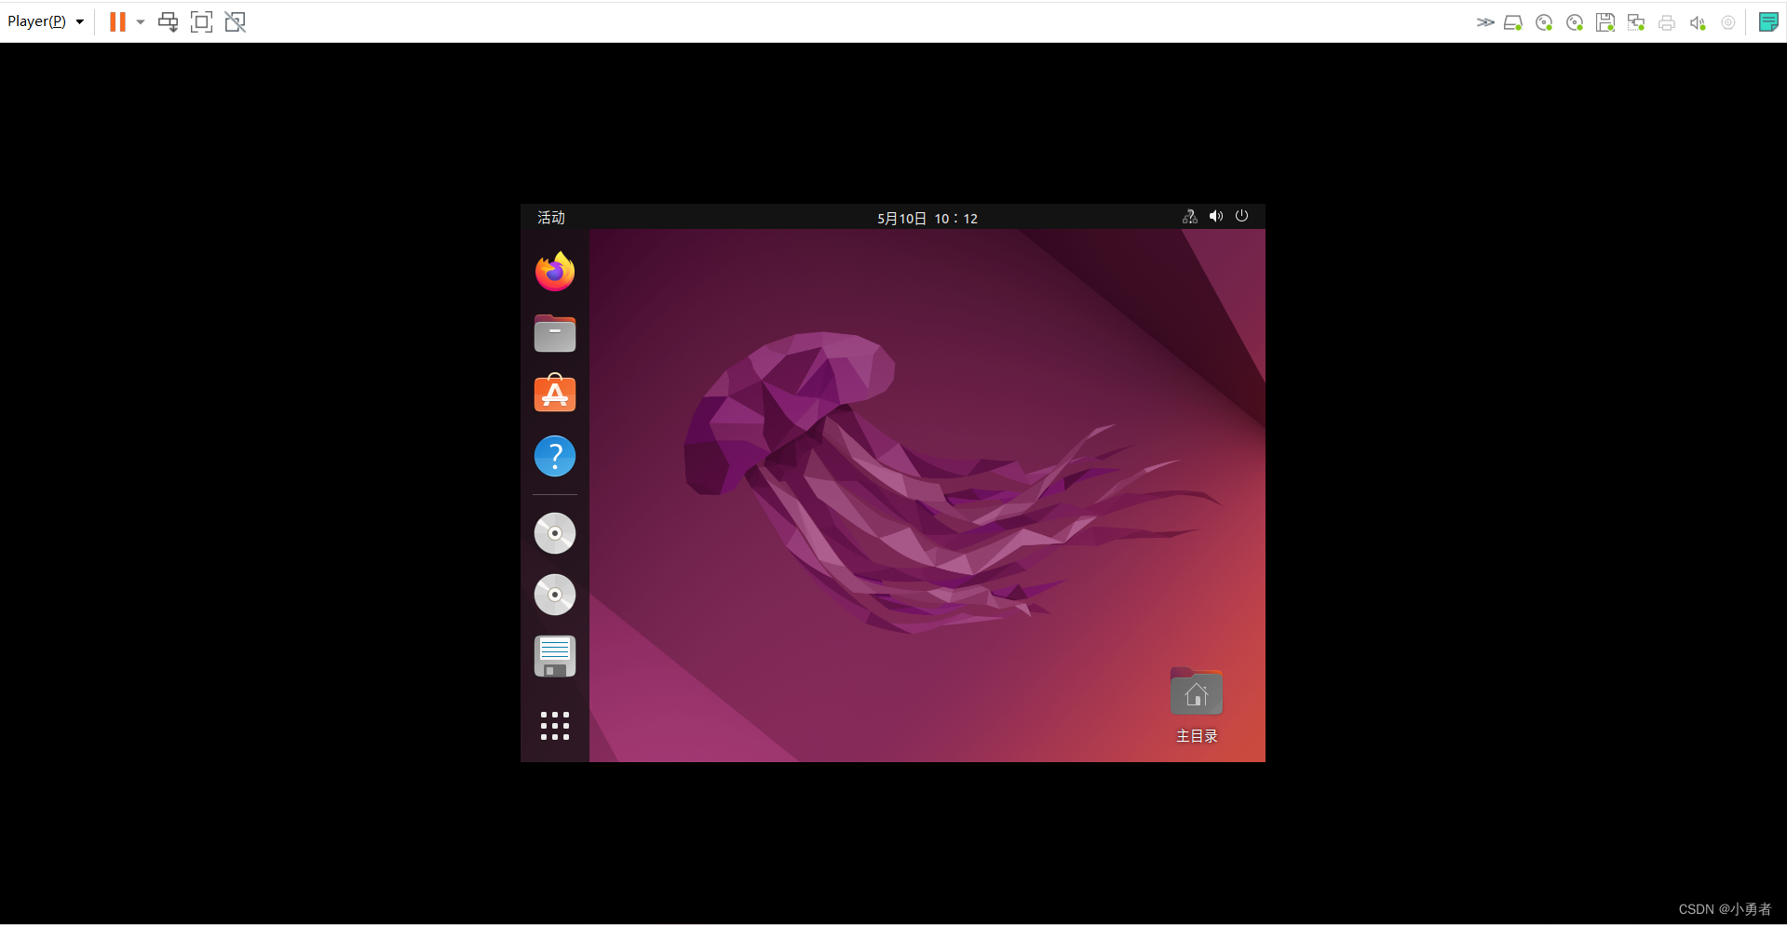Enter full screen mode from the VMware toolbar
The height and width of the screenshot is (925, 1787).
tap(201, 21)
